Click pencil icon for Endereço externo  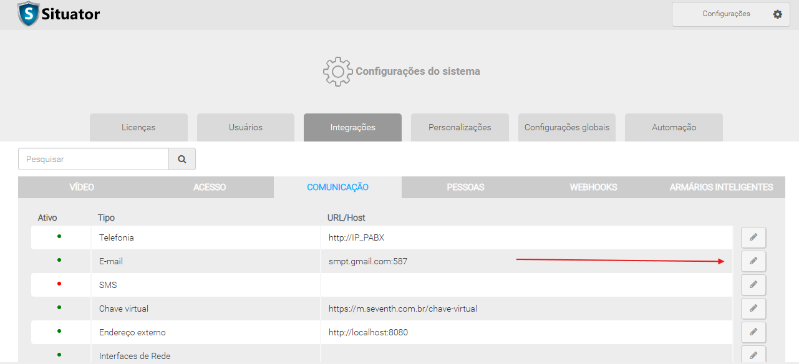point(753,332)
